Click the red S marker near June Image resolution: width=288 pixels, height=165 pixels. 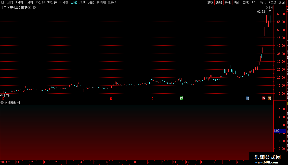tap(111, 98)
